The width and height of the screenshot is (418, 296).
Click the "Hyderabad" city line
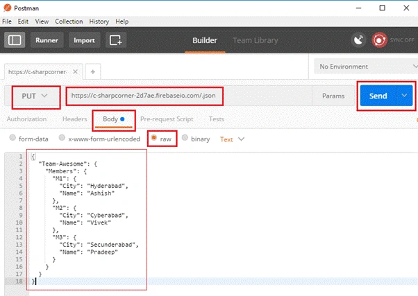pos(94,186)
